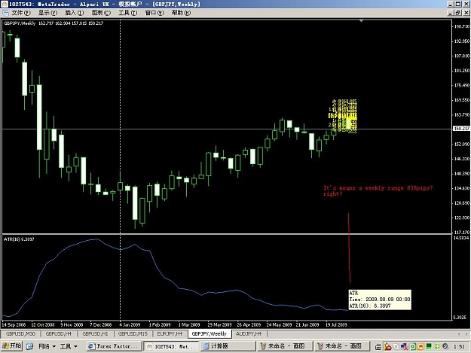
Task: Click the 14 Sep 2008 date label
Action: 14,324
